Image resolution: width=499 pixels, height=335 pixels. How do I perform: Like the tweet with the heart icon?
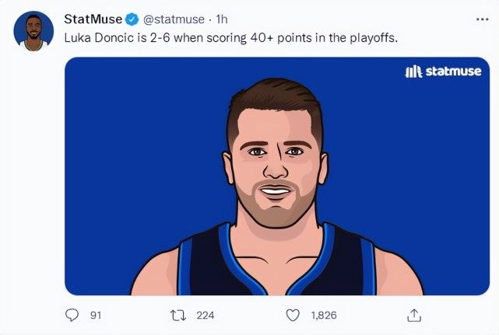click(x=293, y=315)
